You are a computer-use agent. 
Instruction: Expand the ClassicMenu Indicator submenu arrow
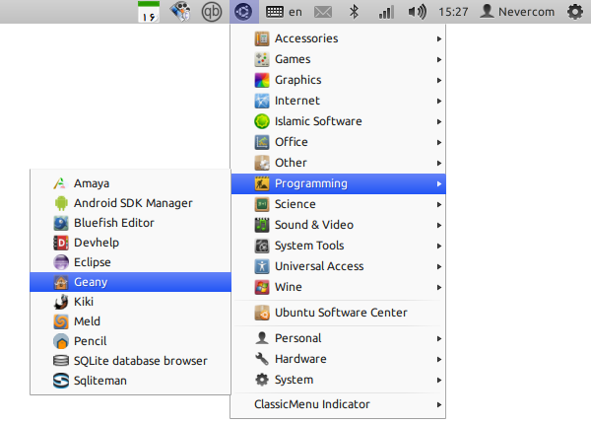tap(439, 404)
